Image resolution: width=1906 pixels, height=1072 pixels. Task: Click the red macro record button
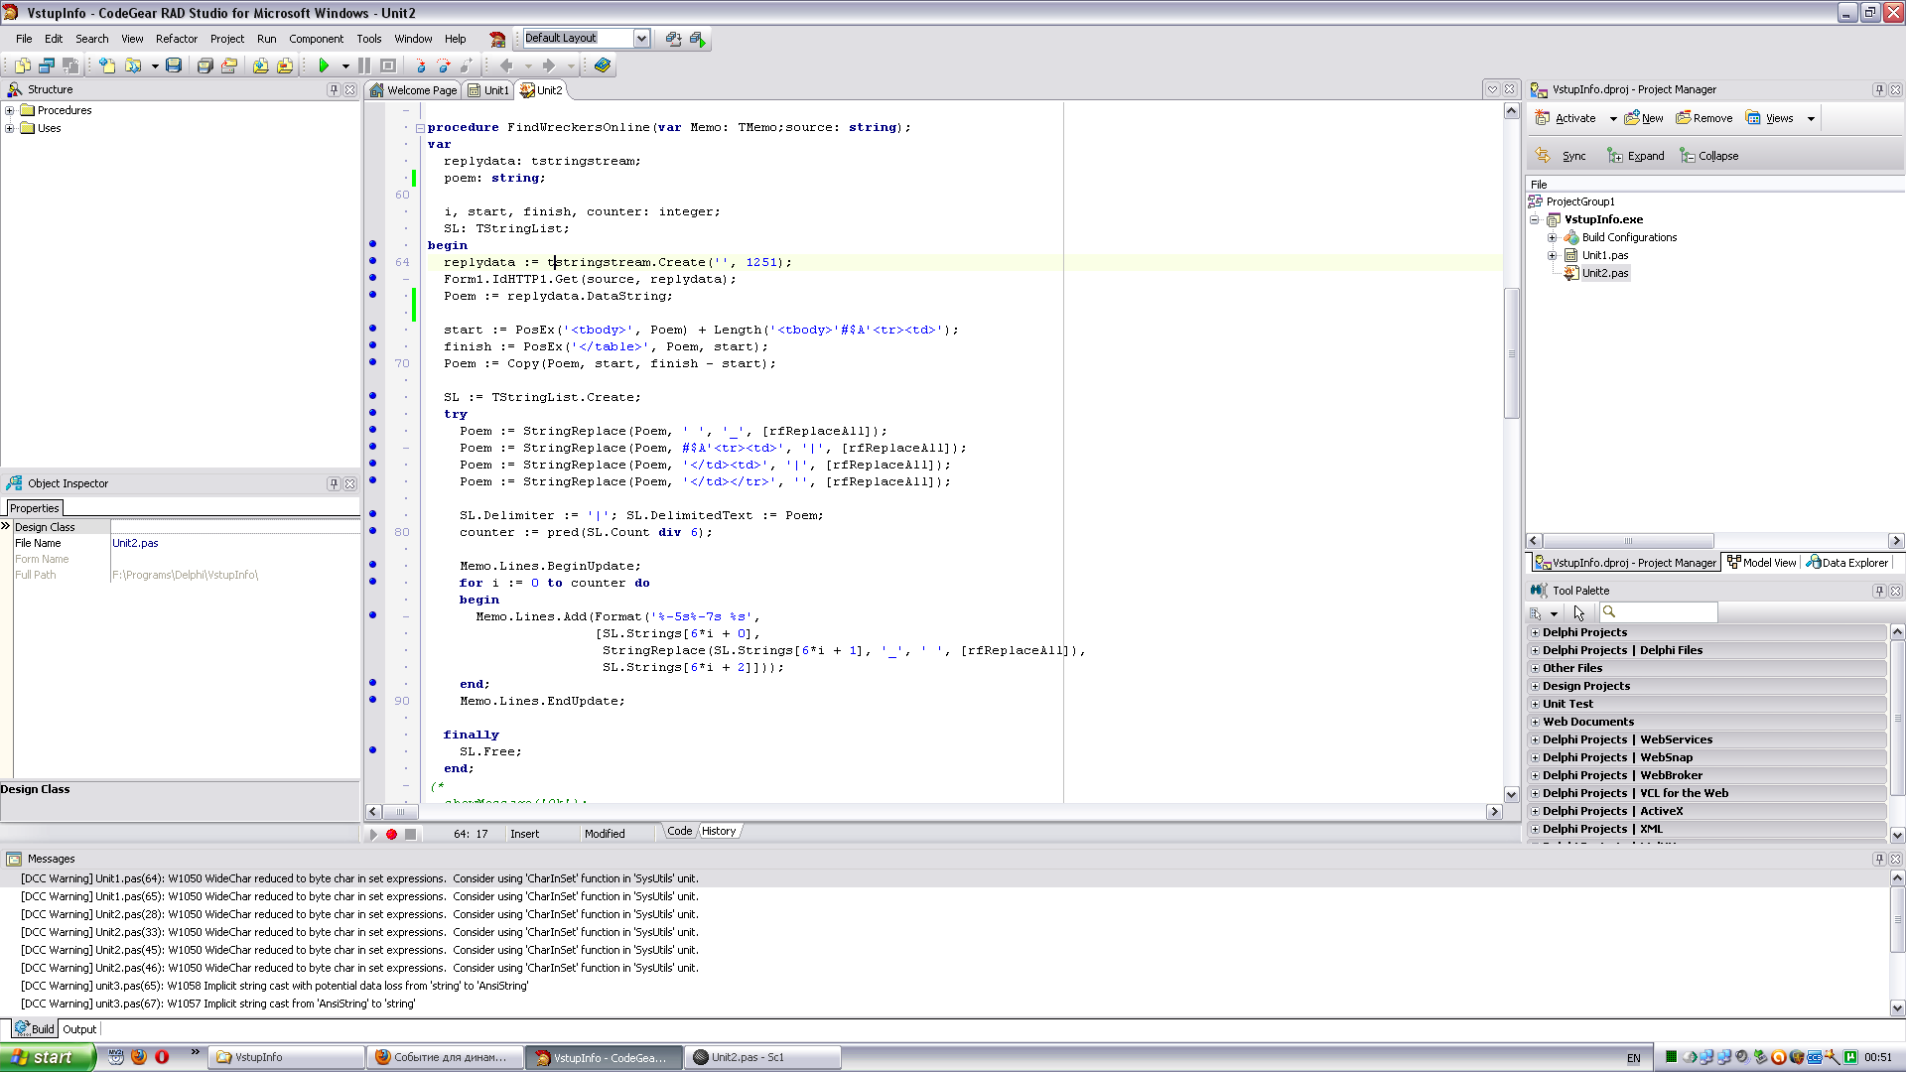pyautogui.click(x=392, y=834)
